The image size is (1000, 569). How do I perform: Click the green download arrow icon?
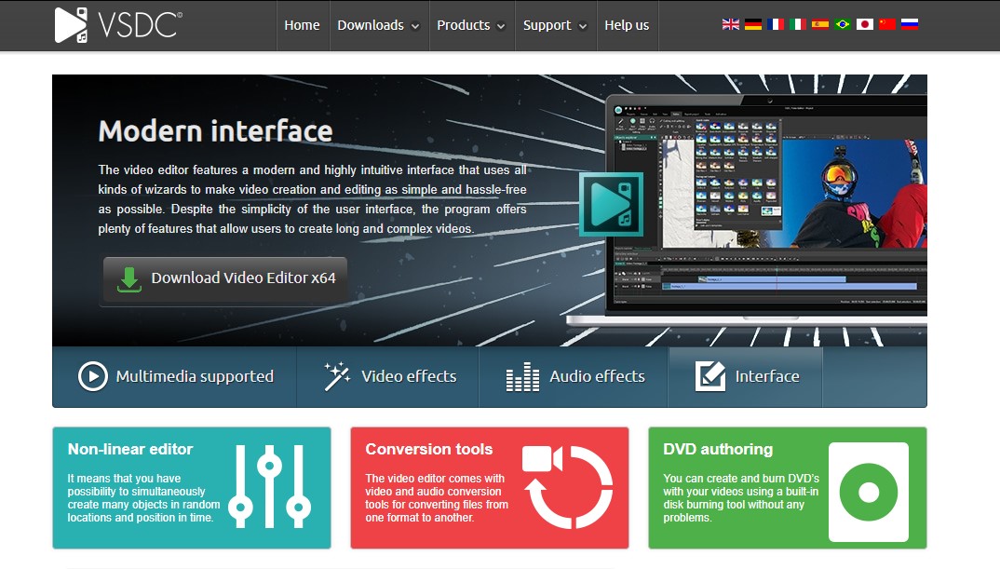[x=129, y=279]
